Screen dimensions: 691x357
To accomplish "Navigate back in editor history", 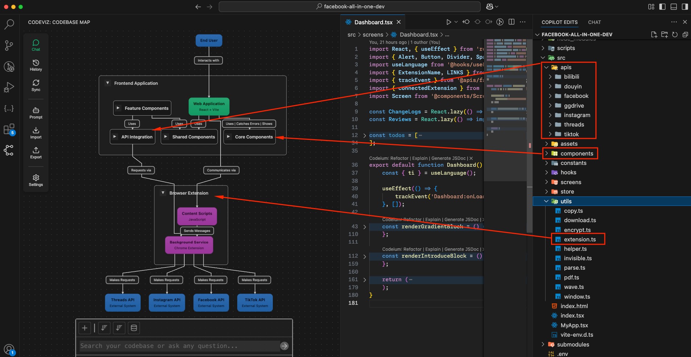I will (x=198, y=7).
